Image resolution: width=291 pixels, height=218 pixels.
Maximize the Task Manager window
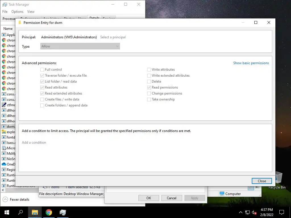coord(126,4)
